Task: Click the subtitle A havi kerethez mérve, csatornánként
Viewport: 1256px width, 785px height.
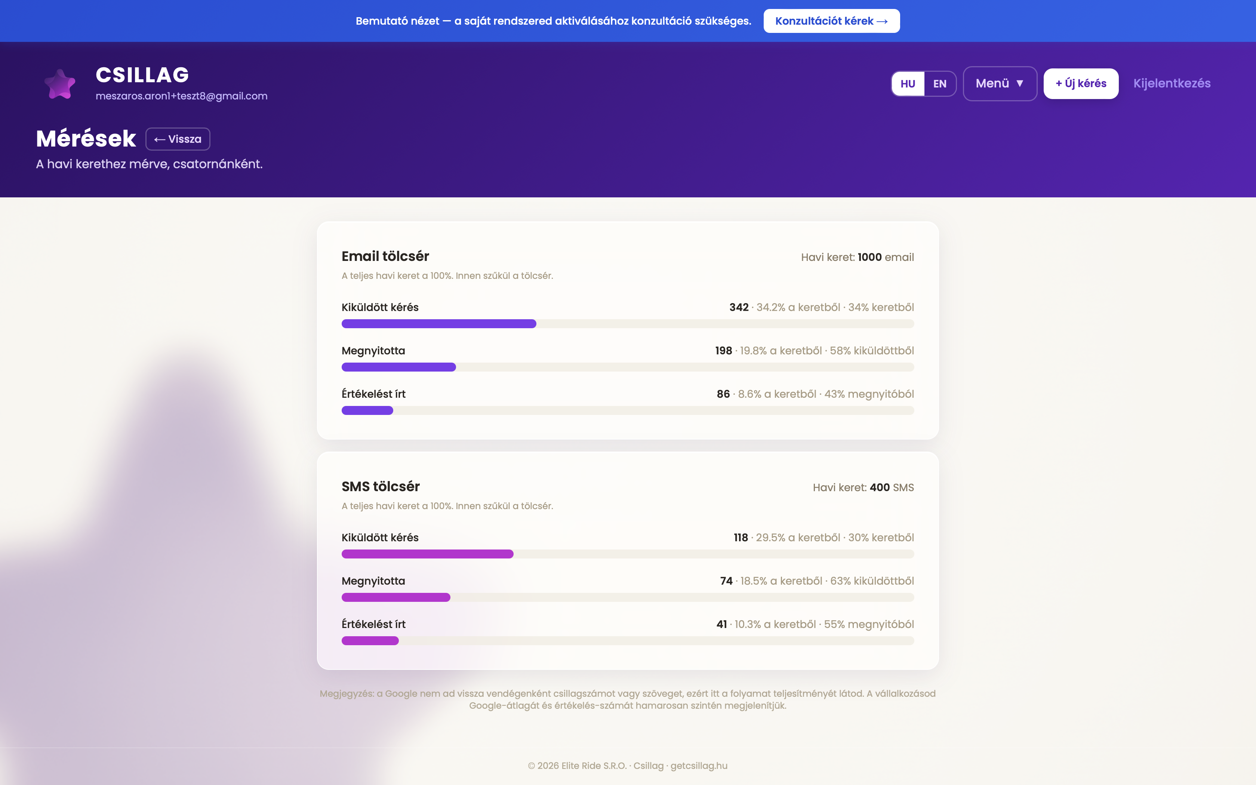Action: [150, 164]
